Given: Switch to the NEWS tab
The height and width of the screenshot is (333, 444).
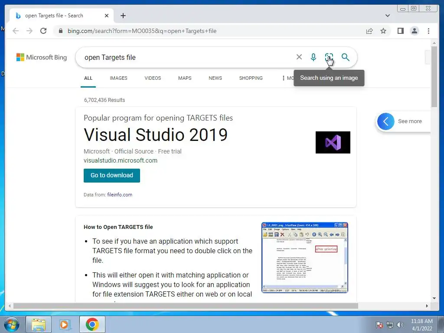Looking at the screenshot, I should click(215, 78).
